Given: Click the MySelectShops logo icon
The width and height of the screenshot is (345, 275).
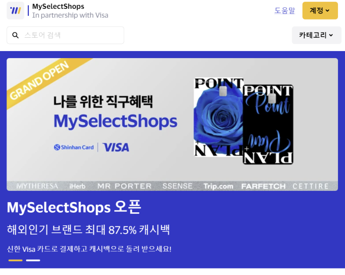Looking at the screenshot, I should 15,11.
